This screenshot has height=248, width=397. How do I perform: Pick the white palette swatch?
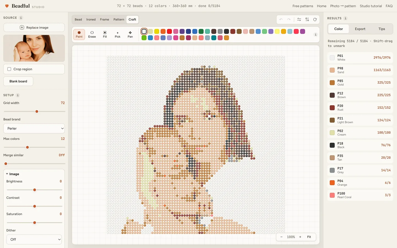(x=144, y=31)
